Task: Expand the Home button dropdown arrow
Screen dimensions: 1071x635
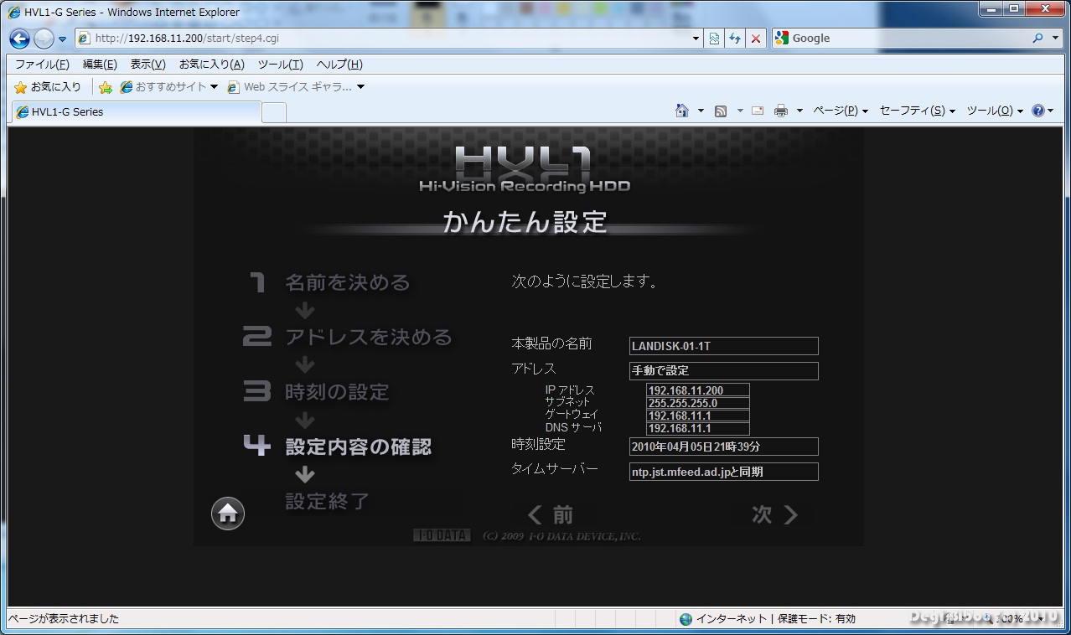Action: click(x=701, y=111)
